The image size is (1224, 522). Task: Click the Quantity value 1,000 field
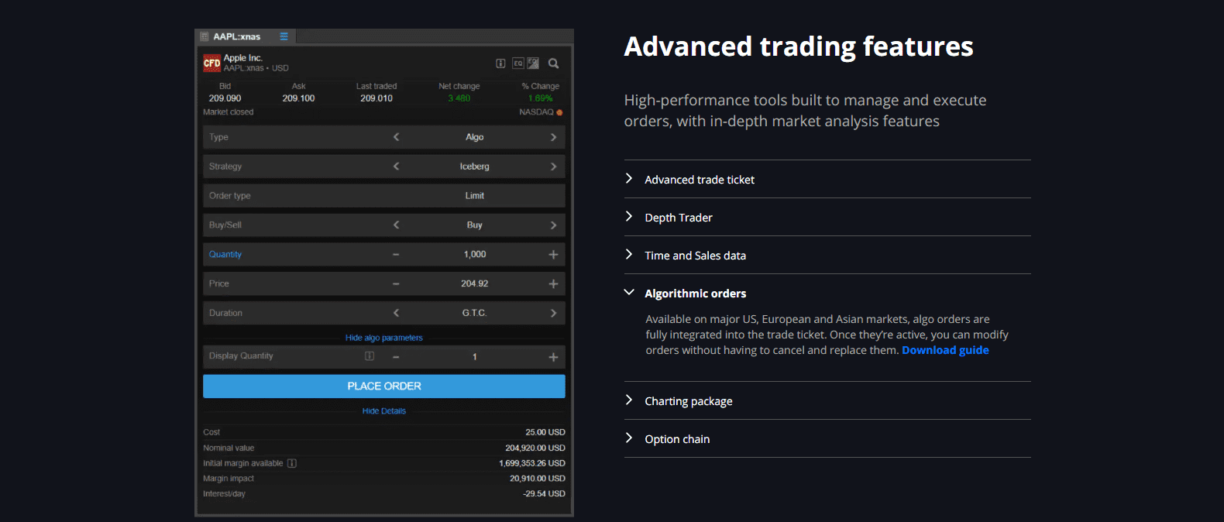475,255
